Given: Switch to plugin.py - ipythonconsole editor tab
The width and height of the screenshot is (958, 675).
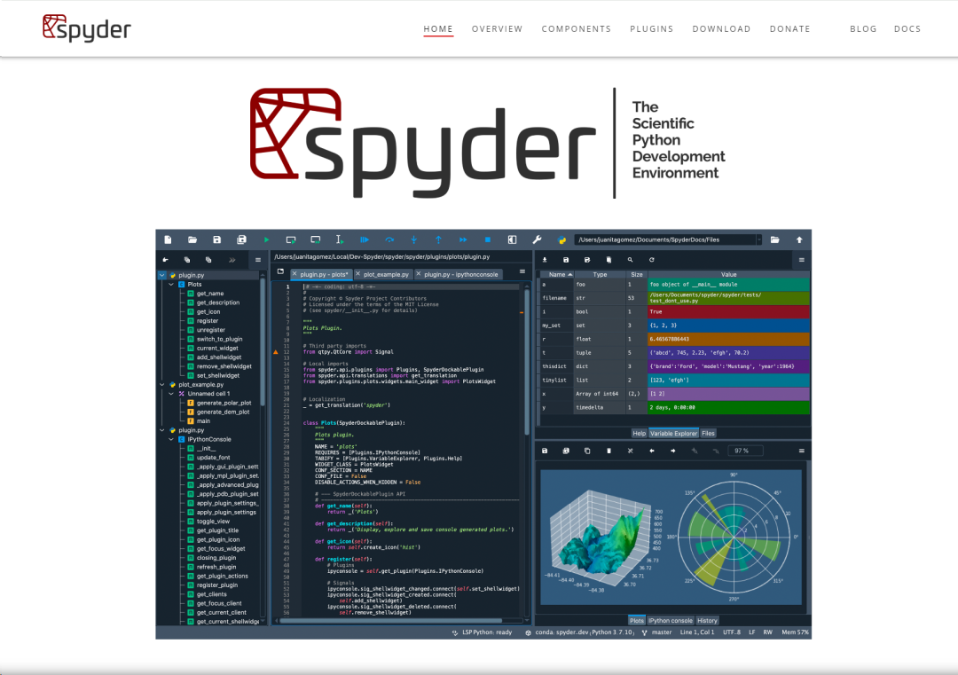Looking at the screenshot, I should pyautogui.click(x=459, y=274).
